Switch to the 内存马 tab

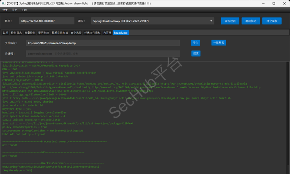coord(107,33)
